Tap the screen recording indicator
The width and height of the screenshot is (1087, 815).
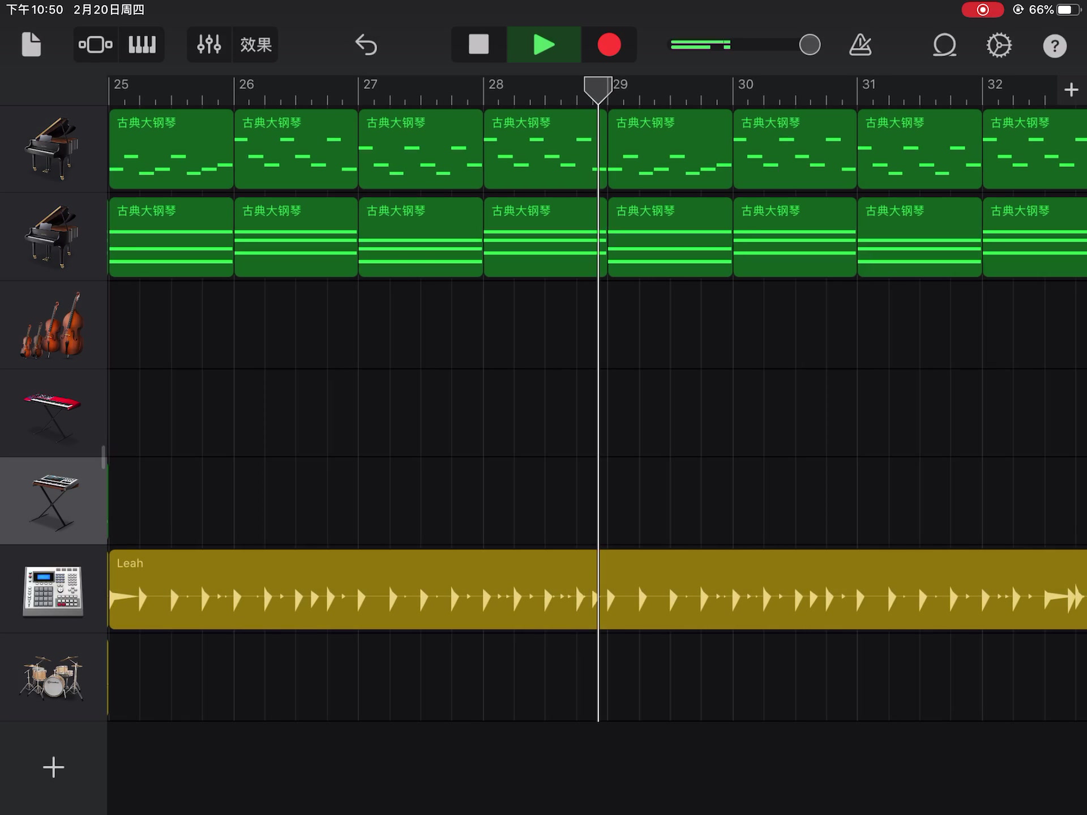pyautogui.click(x=982, y=10)
